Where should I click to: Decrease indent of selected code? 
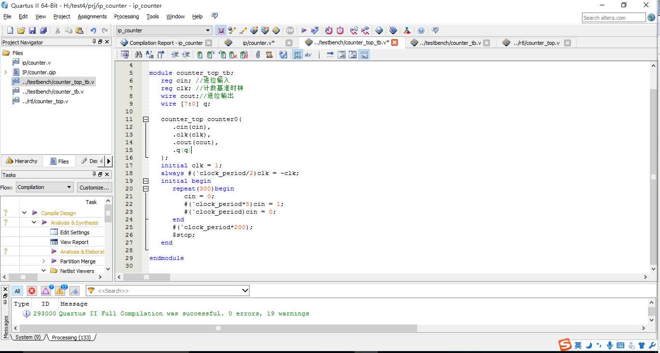point(186,54)
